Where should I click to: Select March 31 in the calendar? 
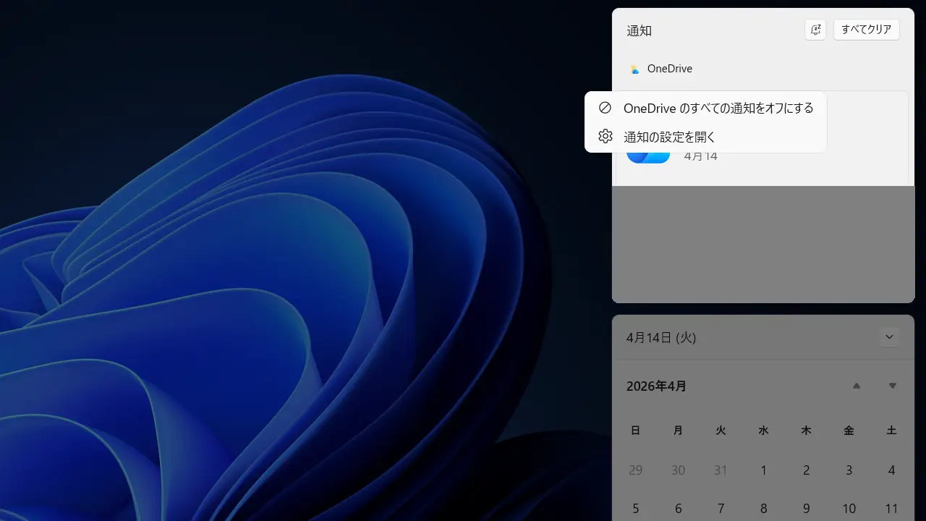pyautogui.click(x=721, y=470)
